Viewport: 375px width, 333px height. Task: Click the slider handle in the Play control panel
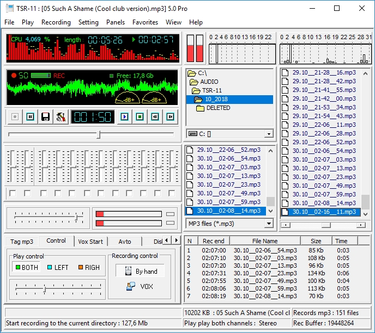point(45,289)
